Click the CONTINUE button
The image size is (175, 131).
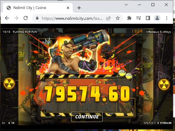click(x=87, y=117)
